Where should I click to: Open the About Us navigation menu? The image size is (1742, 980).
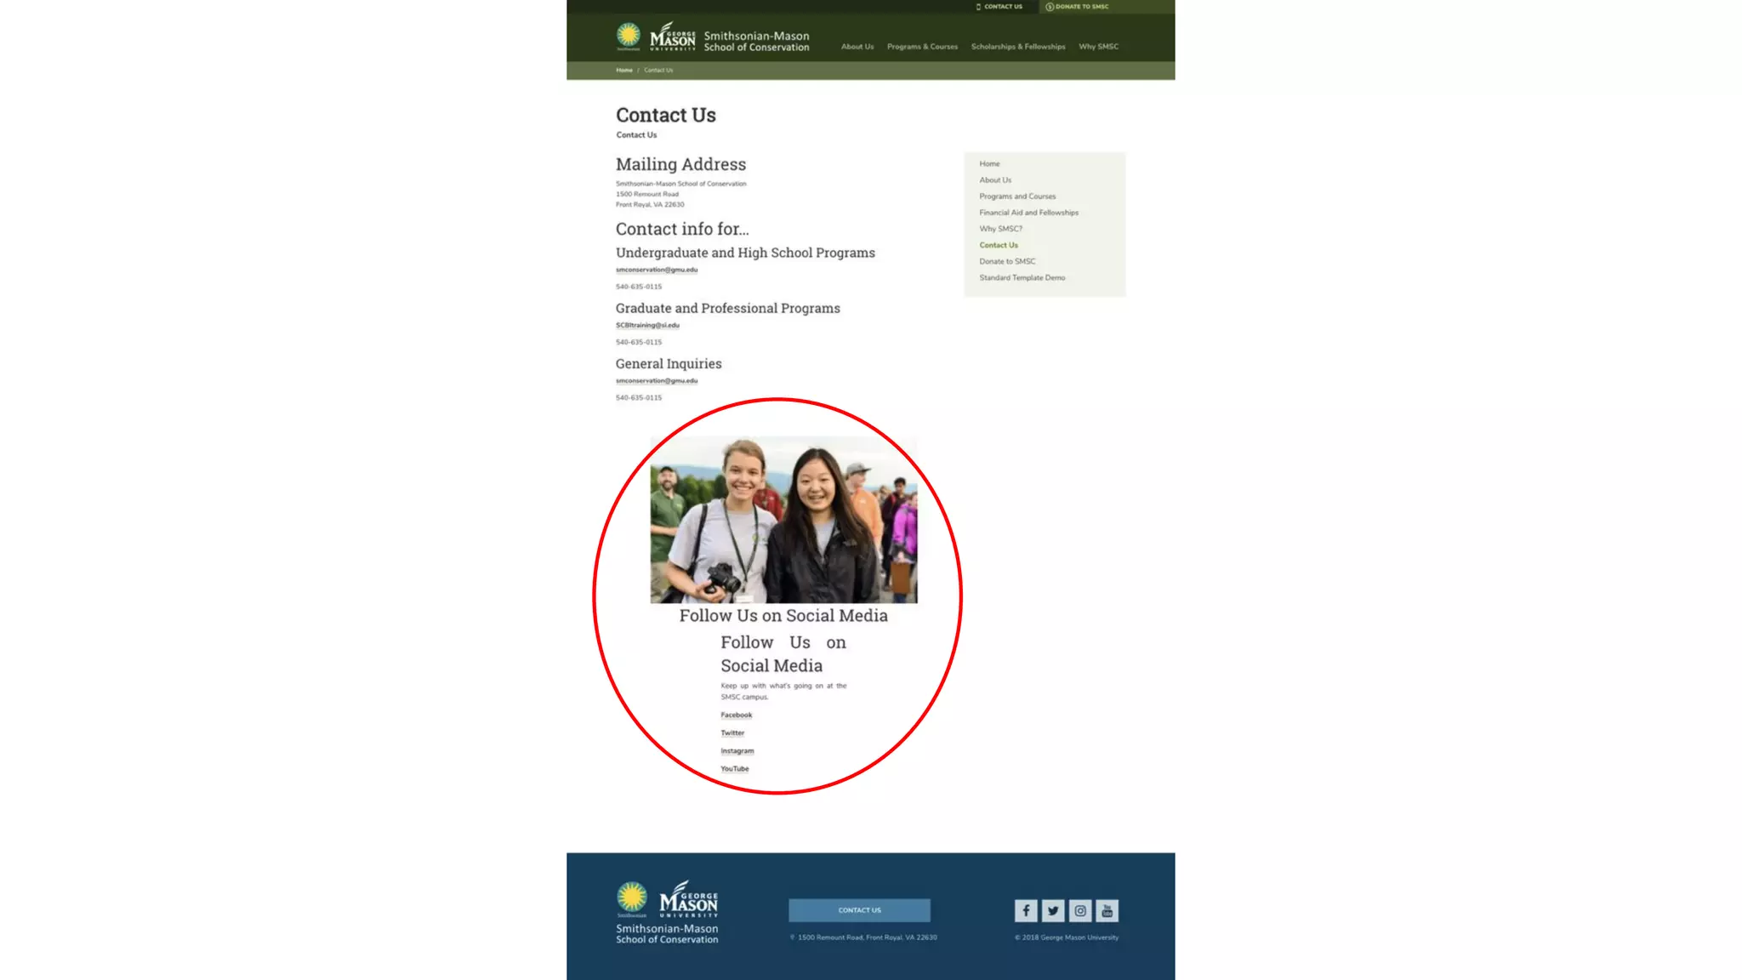coord(857,47)
